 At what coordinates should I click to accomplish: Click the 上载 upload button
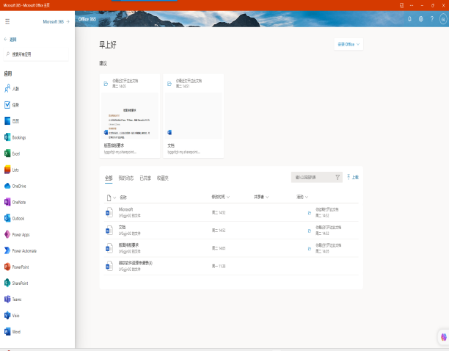pos(353,177)
